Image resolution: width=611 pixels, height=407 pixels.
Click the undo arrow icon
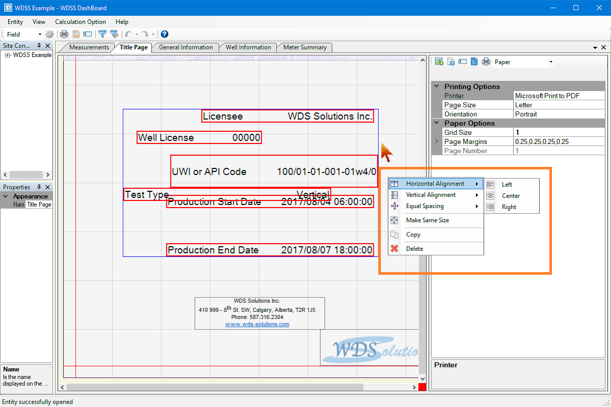(128, 34)
